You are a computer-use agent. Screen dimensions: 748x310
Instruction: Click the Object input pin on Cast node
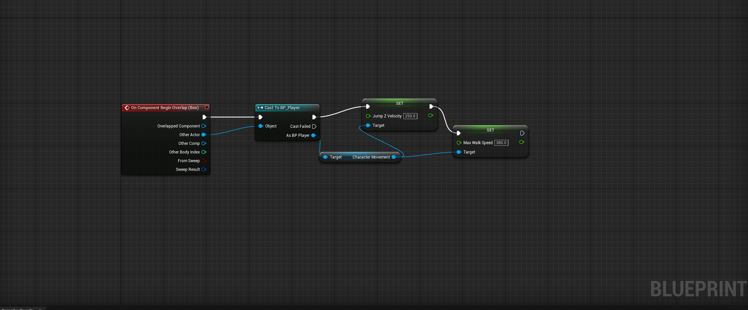pyautogui.click(x=261, y=126)
